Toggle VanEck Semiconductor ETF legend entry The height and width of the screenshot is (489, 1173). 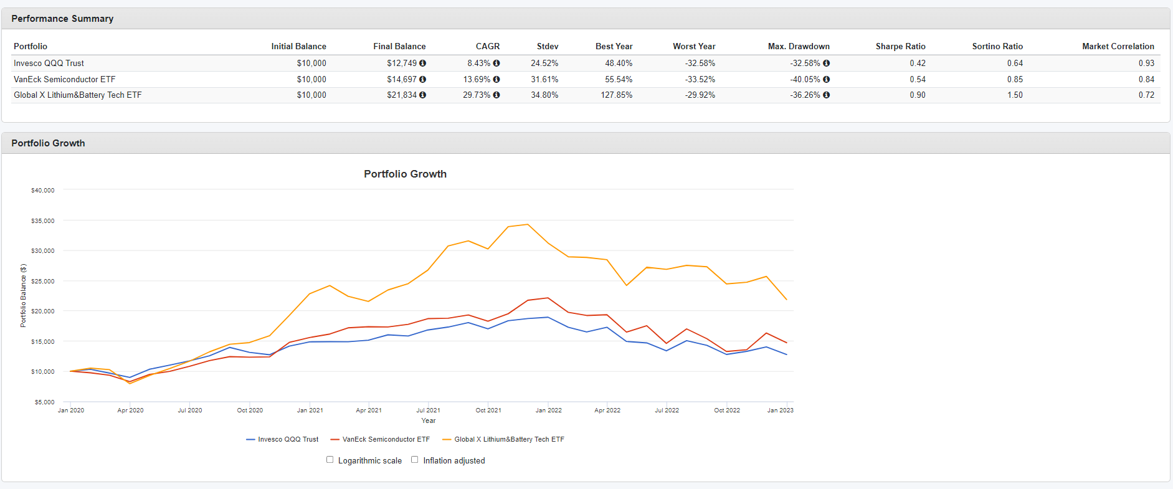point(380,439)
